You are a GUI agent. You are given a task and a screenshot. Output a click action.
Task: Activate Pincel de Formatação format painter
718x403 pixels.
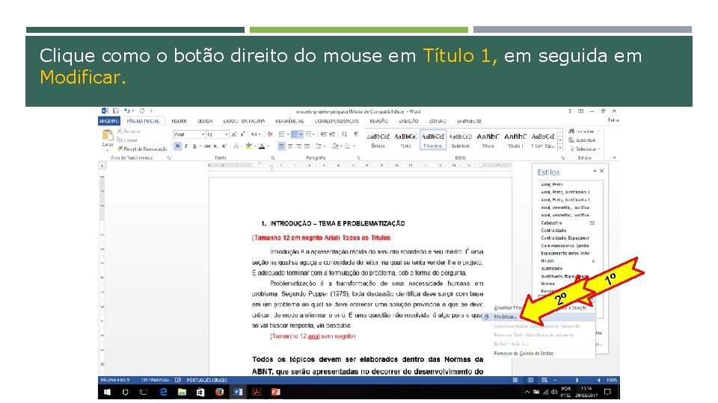142,149
